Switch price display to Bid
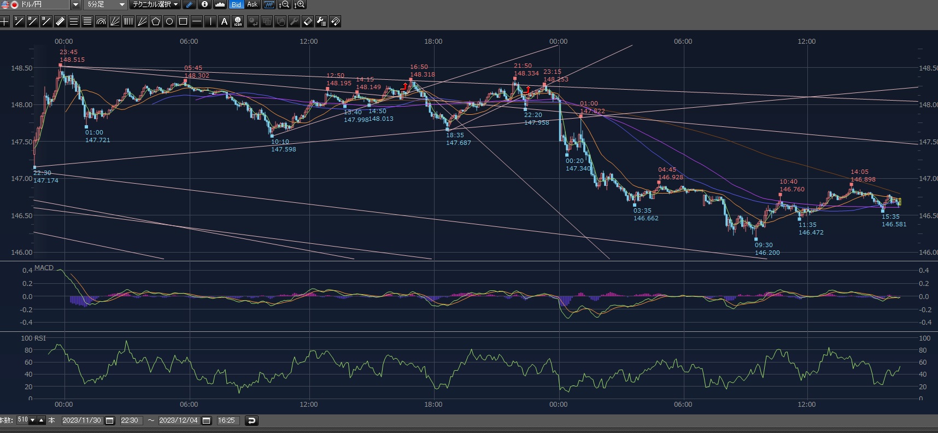938x433 pixels. point(236,4)
